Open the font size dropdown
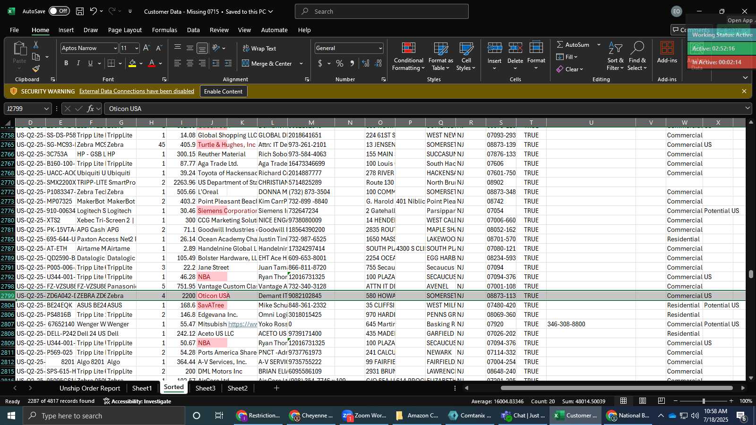The image size is (756, 425). [x=137, y=48]
